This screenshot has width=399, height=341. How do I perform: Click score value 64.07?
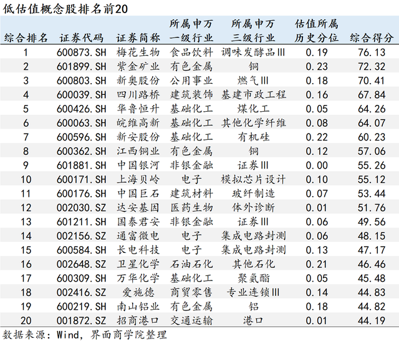point(372,123)
